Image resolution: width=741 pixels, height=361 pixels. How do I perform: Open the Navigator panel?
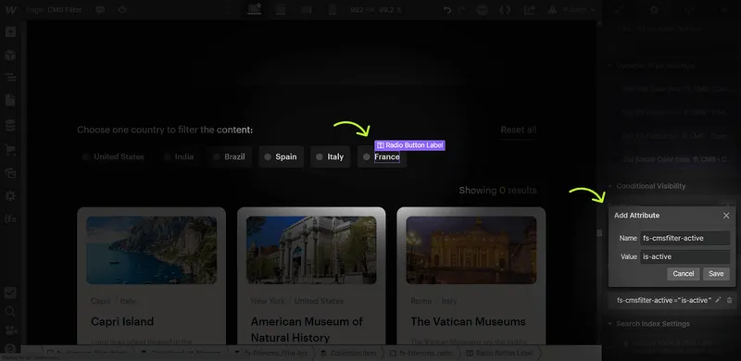(x=10, y=78)
